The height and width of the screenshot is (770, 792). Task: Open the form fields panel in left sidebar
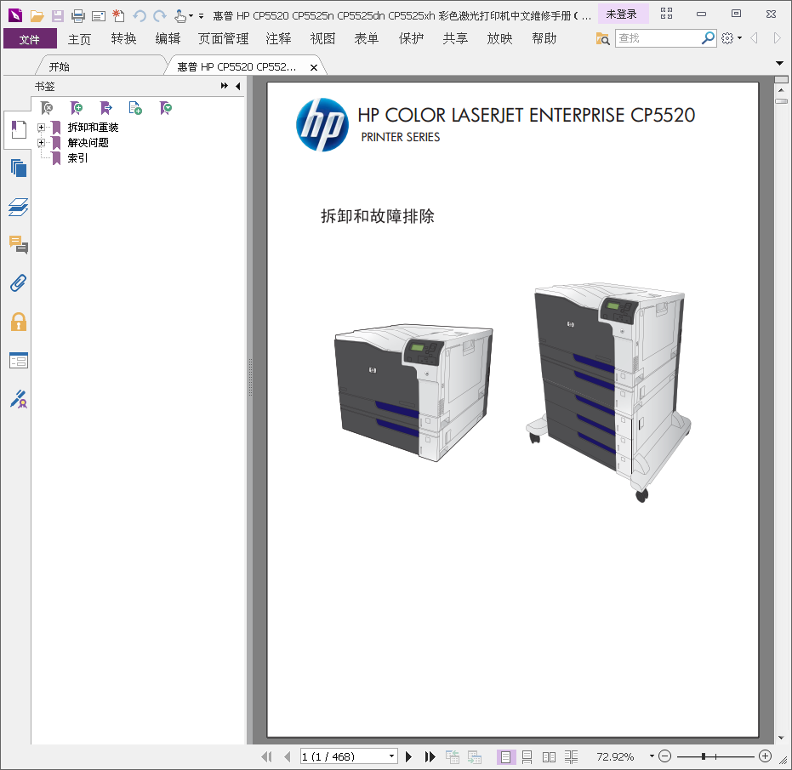pos(19,360)
